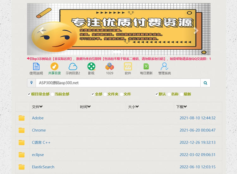237x174 pixels.
Task: Open the 使用说明 document icon
Action: click(36, 66)
